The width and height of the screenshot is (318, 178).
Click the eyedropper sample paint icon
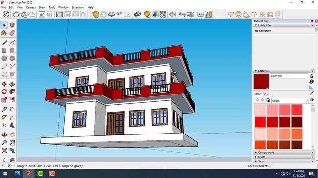(x=312, y=93)
